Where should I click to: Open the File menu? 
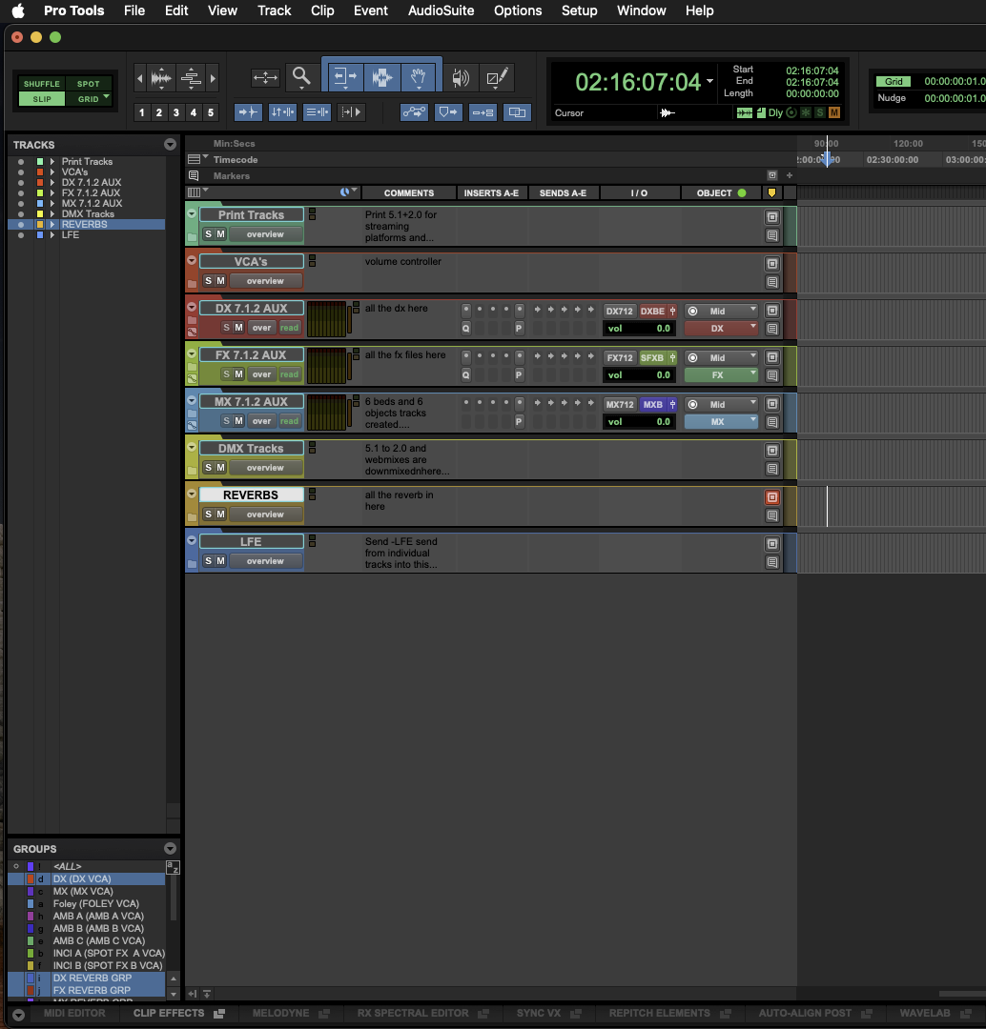134,10
